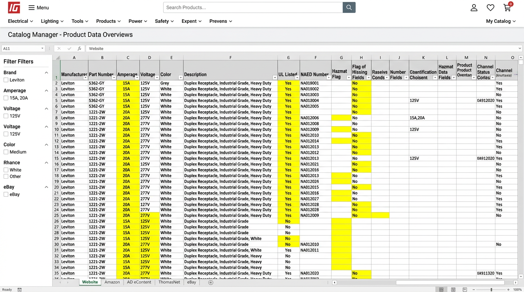
Task: Switch to the Amazon sheet tab
Action: click(x=112, y=282)
